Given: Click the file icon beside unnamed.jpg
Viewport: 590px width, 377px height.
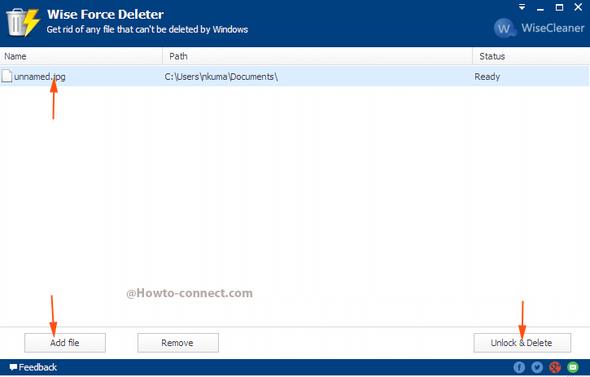Looking at the screenshot, I should pyautogui.click(x=7, y=76).
